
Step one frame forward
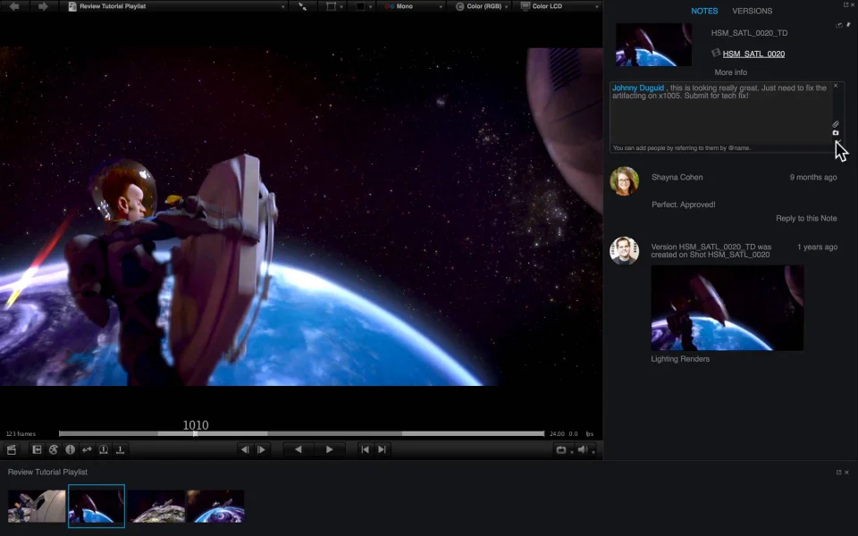(x=262, y=449)
